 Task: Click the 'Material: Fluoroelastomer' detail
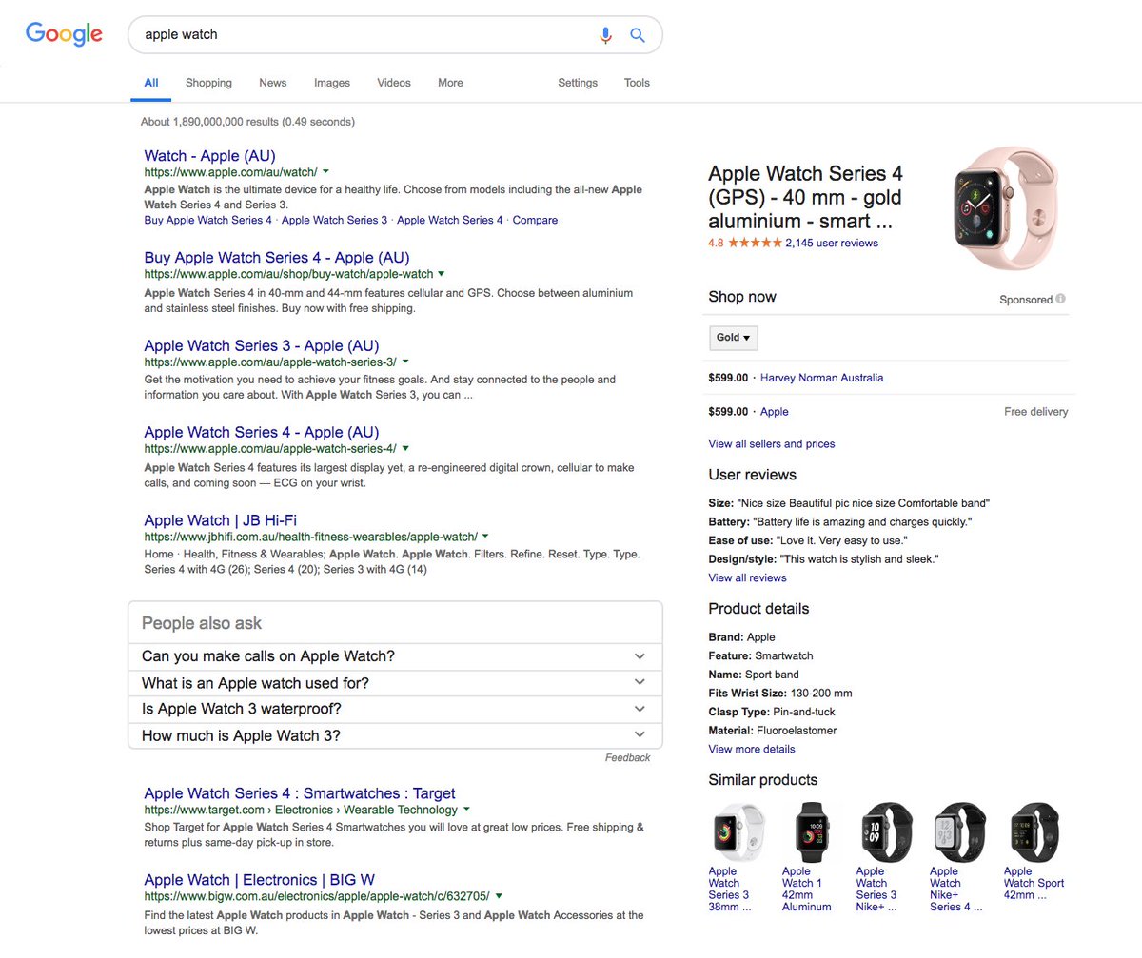tap(773, 731)
